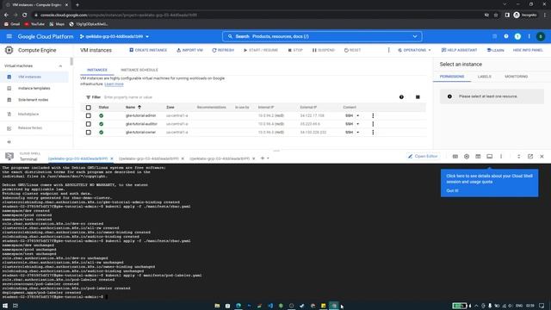Bookmark this page with the star icon
The height and width of the screenshot is (310, 551).
pyautogui.click(x=496, y=15)
